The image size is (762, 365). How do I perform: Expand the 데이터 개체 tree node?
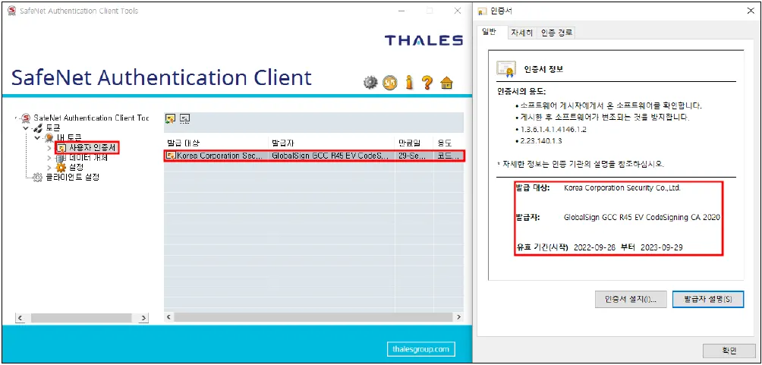49,158
